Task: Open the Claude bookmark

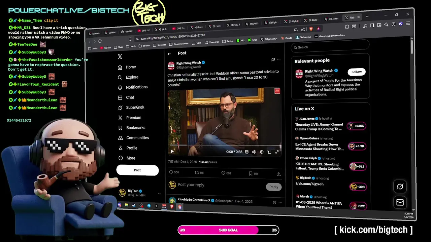Action: (287, 38)
